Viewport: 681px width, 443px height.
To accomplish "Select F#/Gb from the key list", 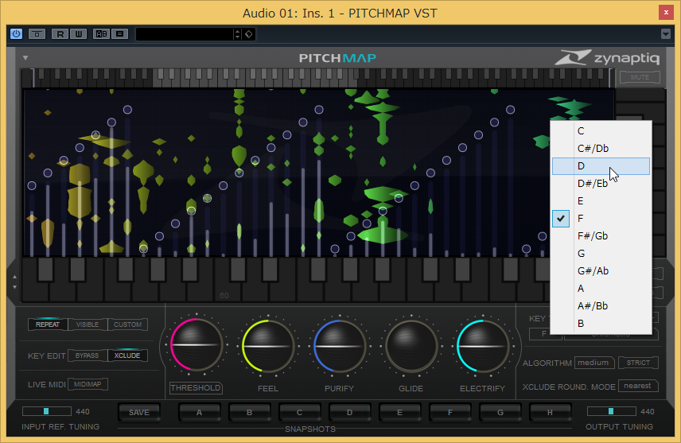I will 601,236.
